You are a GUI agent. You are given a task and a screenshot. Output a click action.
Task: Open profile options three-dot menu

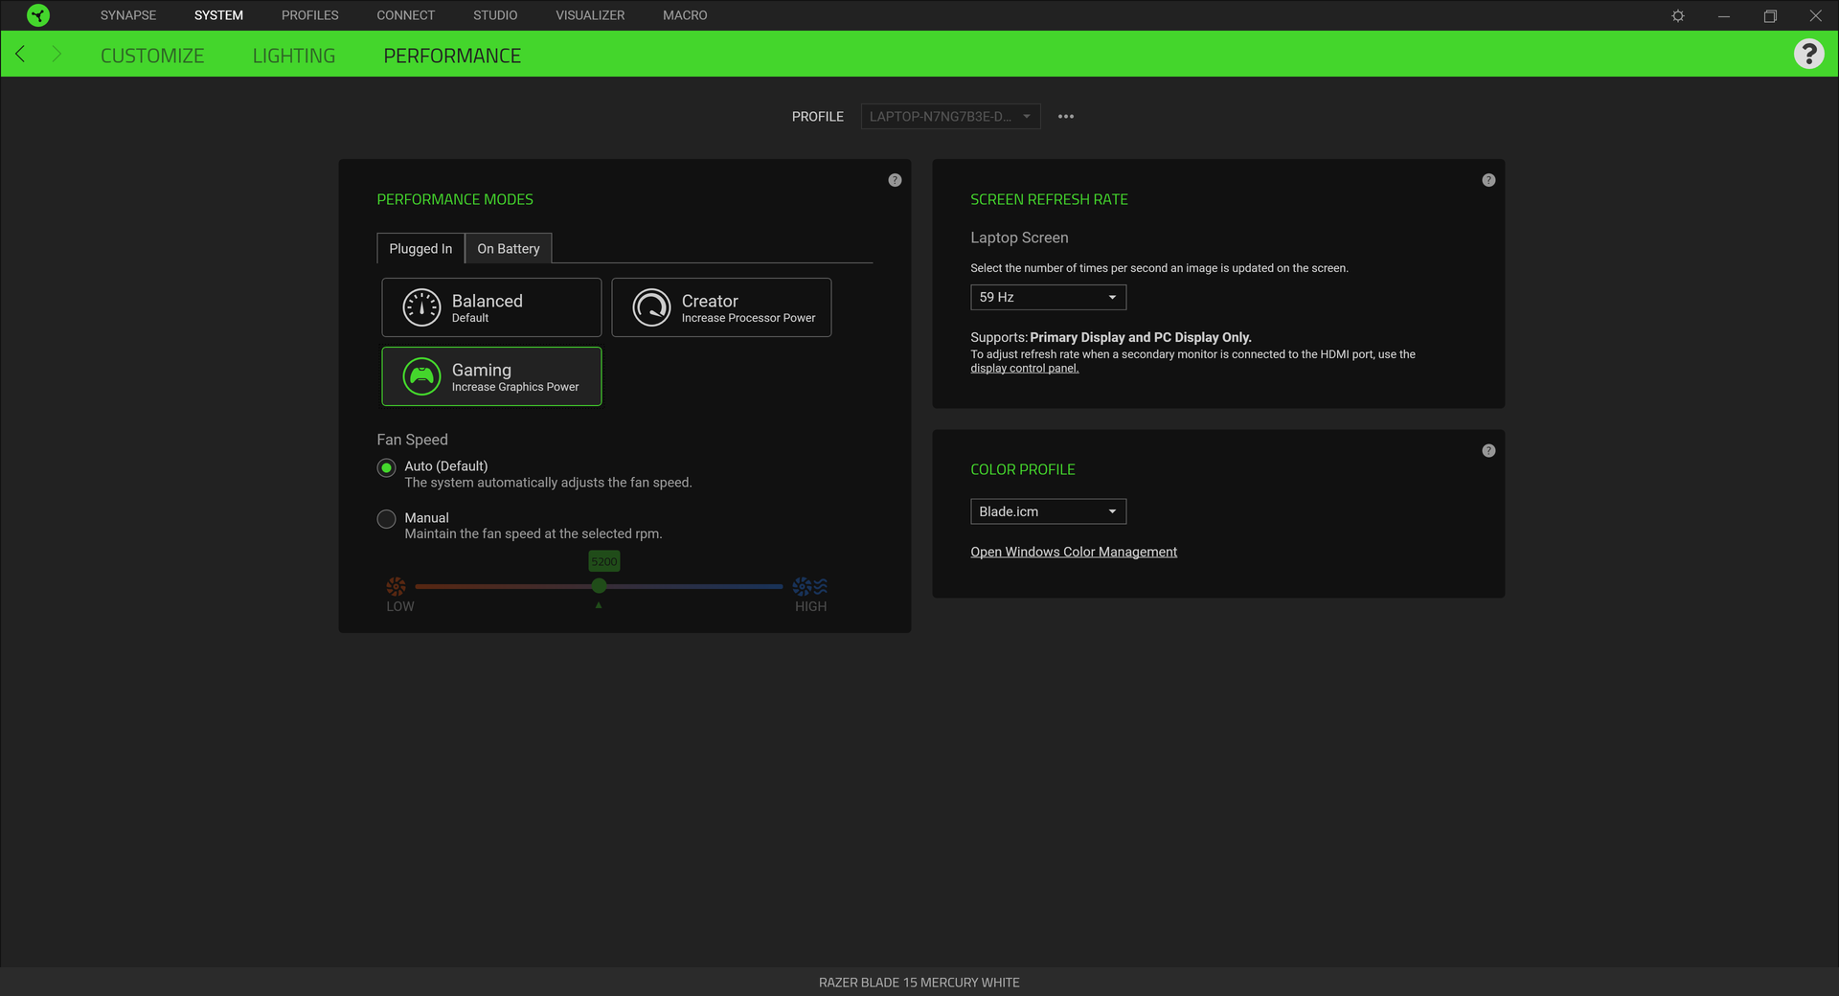1066,117
